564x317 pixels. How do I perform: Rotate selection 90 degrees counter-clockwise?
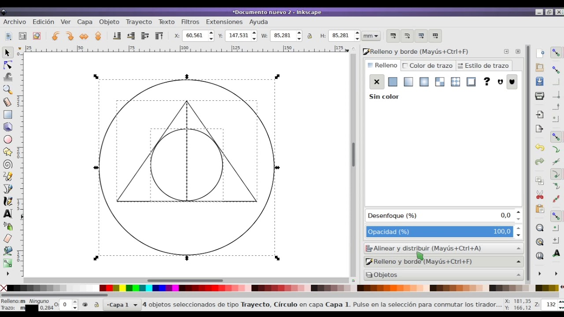pyautogui.click(x=55, y=36)
